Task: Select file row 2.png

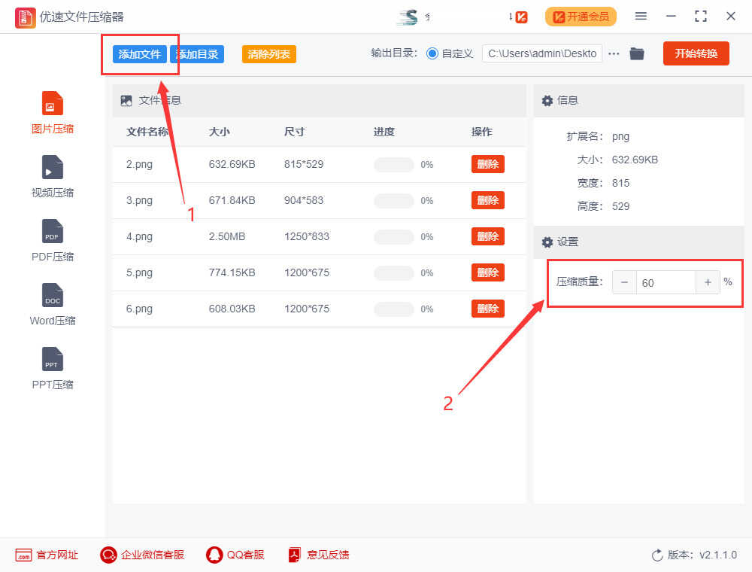Action: 319,165
